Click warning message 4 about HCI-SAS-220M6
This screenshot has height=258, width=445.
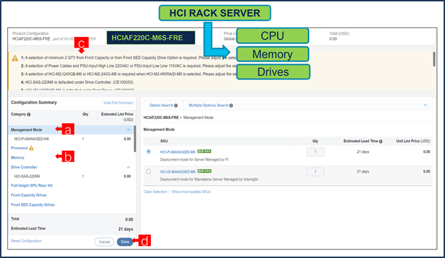pyautogui.click(x=77, y=83)
